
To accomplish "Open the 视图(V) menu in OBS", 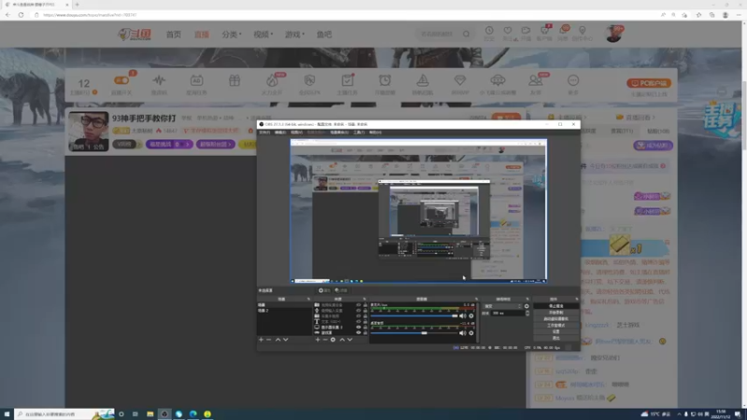I will click(296, 133).
